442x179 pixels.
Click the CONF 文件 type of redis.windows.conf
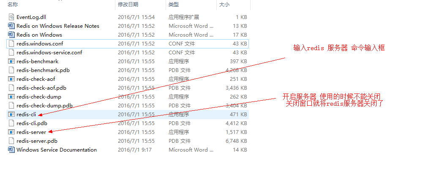182,43
